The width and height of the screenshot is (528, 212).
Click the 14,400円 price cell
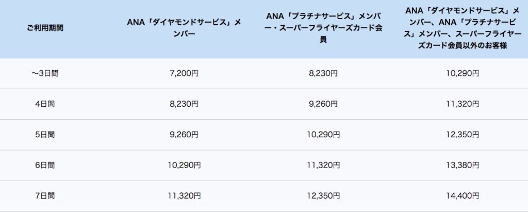coord(463,195)
